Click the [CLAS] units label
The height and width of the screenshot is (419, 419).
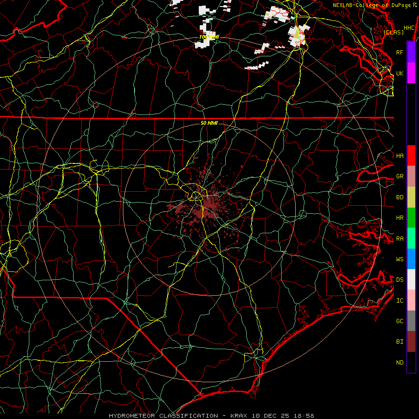[393, 32]
